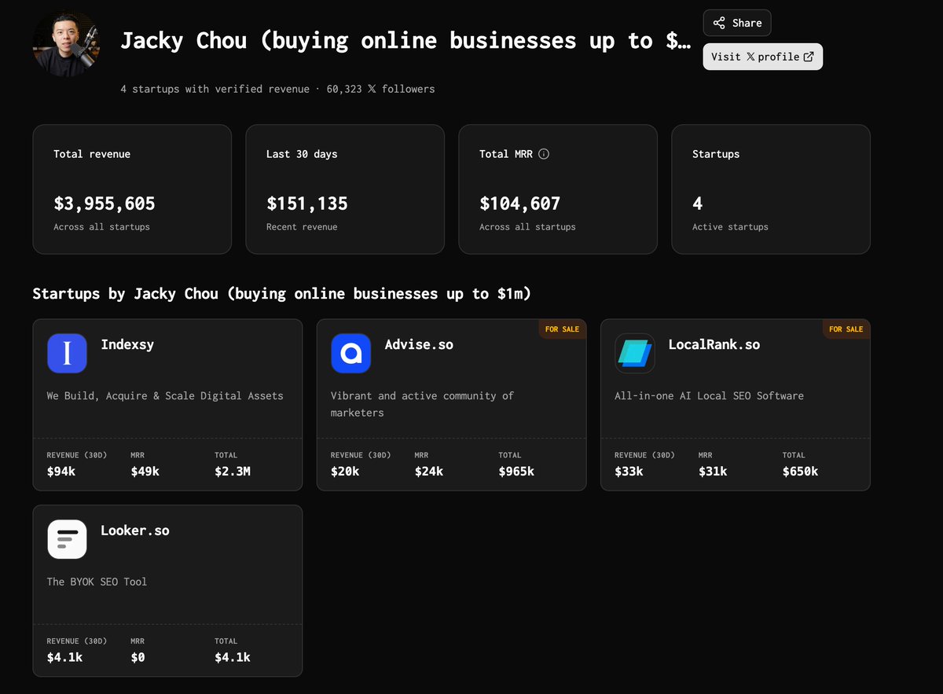Viewport: 943px width, 694px height.
Task: Click Advise.so's $24k MRR value
Action: pos(429,472)
